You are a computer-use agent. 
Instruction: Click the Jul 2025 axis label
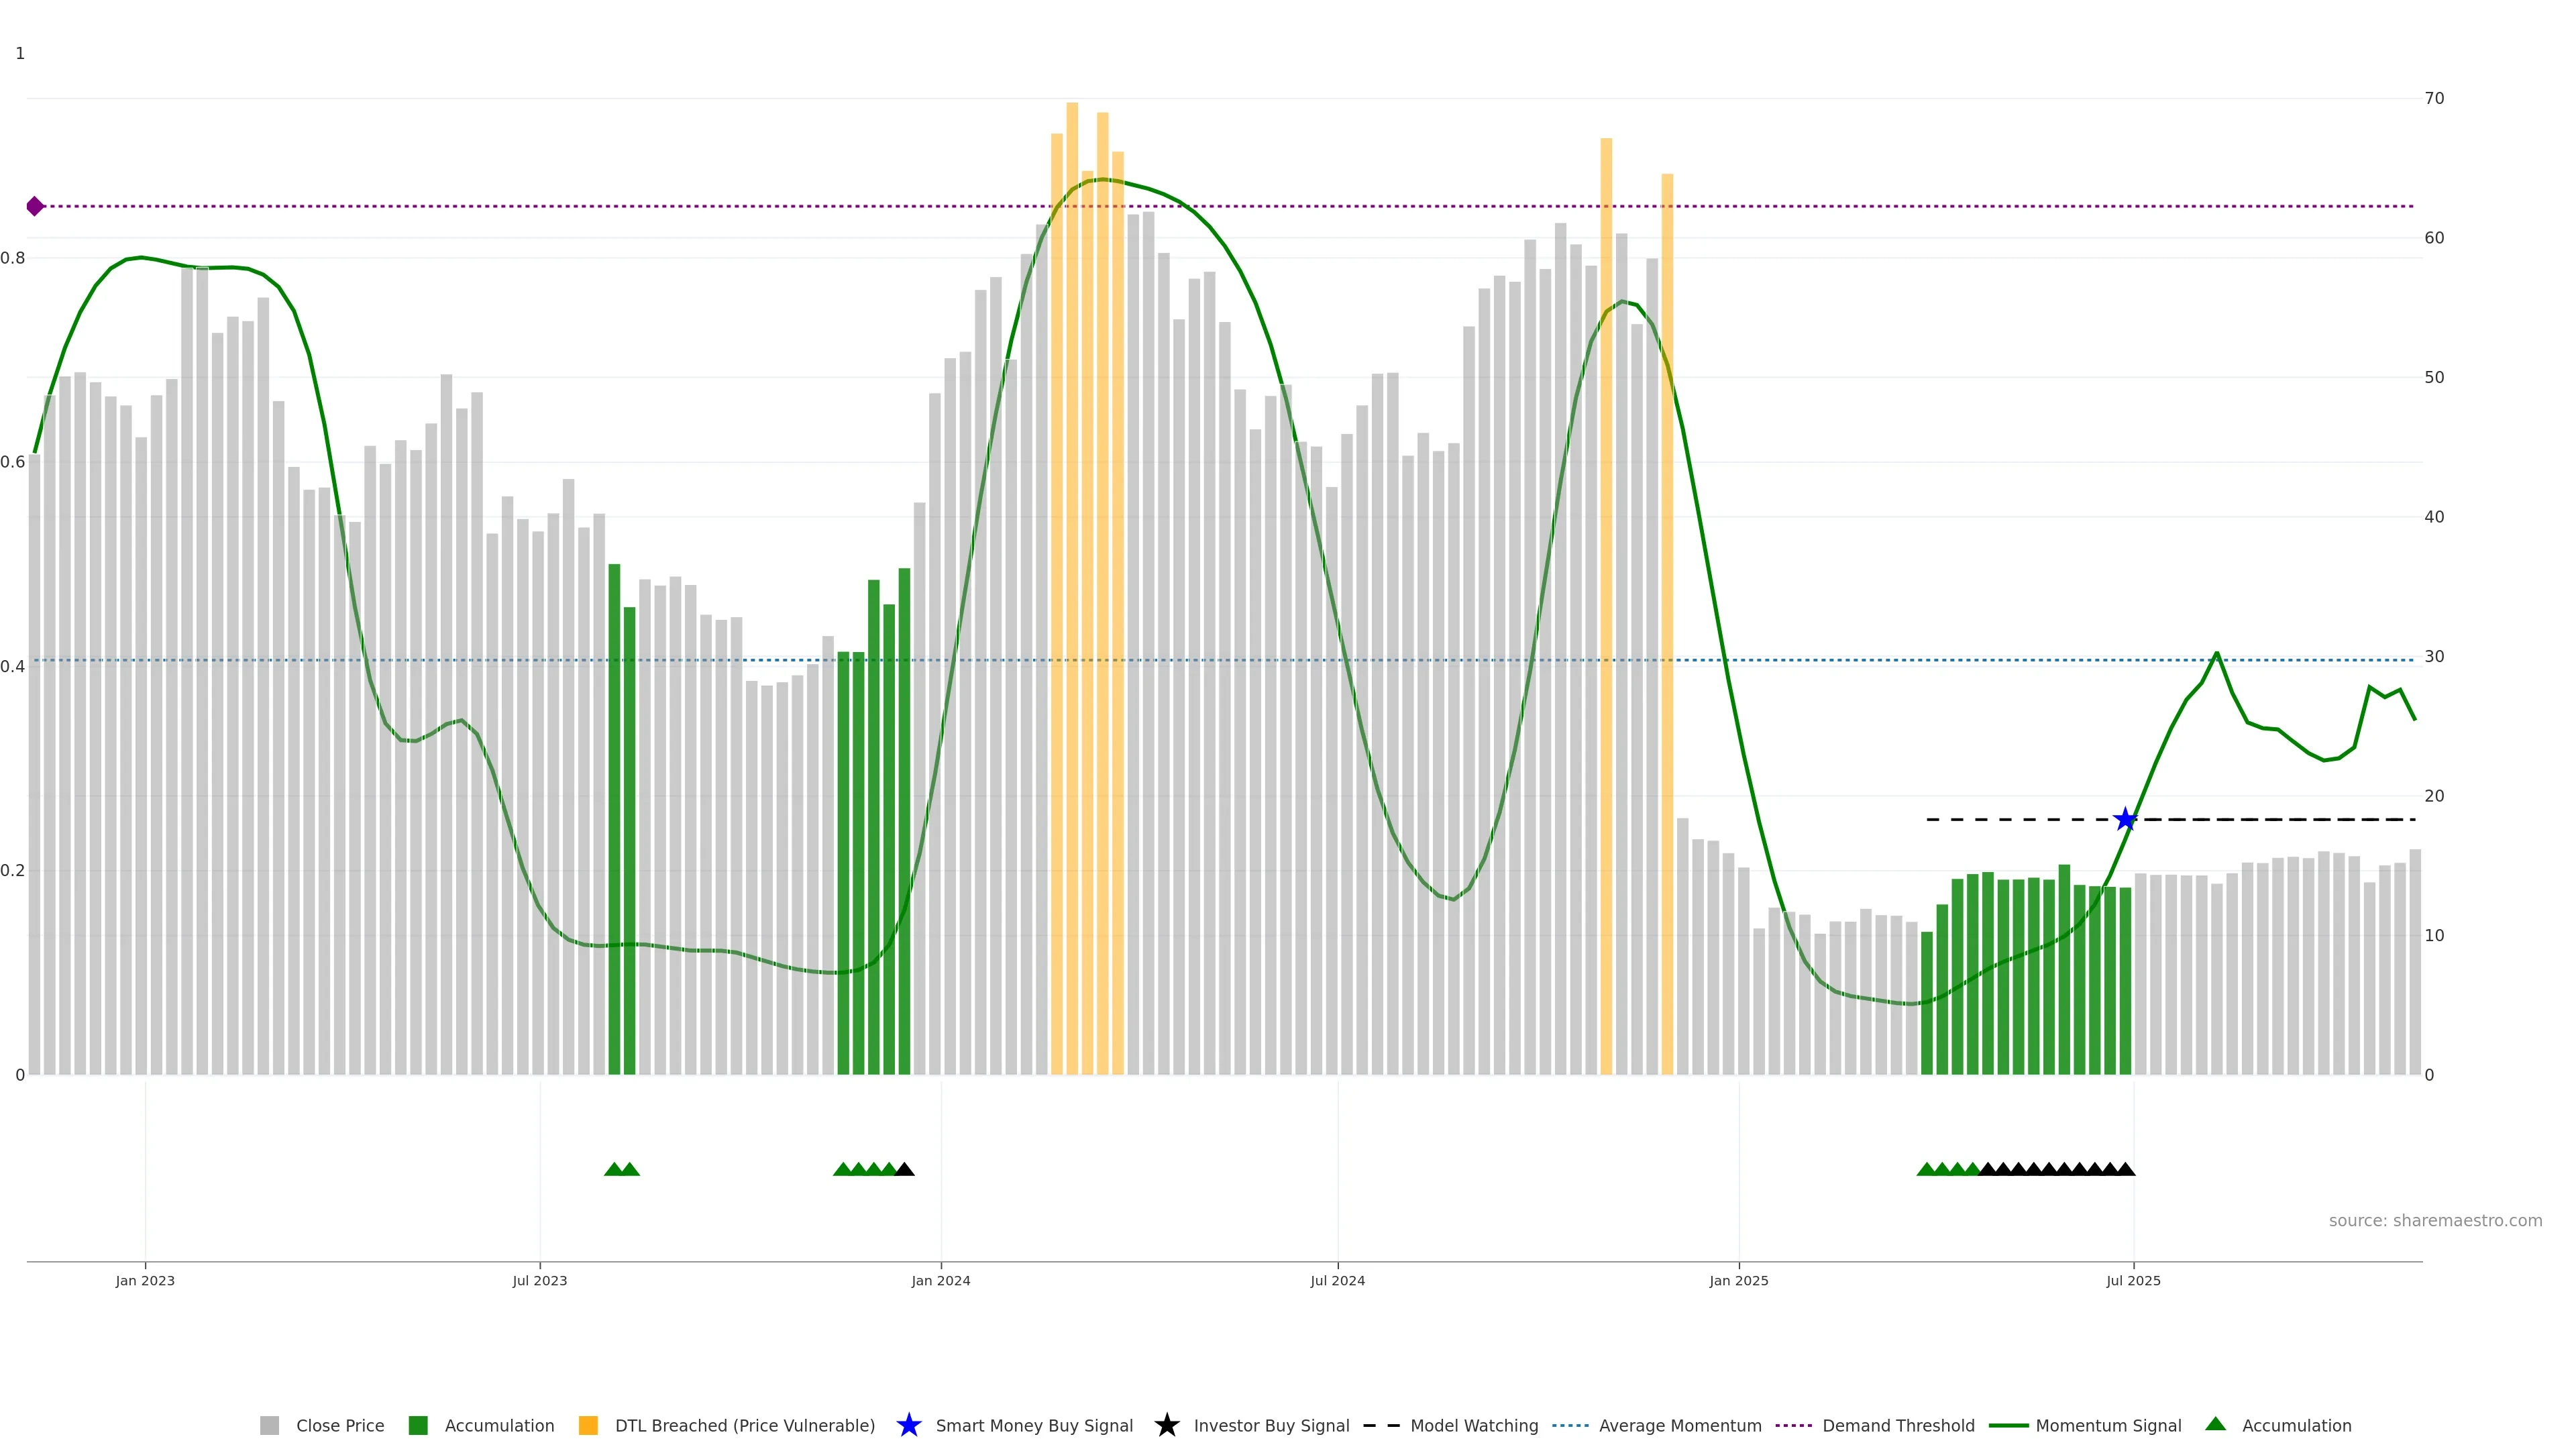click(2133, 1281)
